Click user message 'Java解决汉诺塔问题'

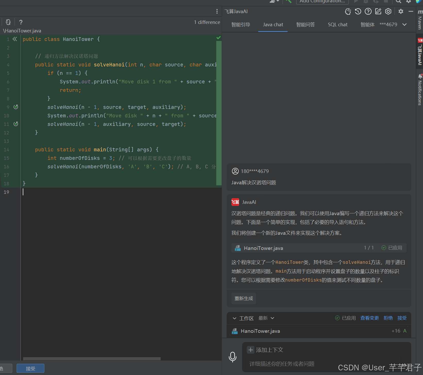click(x=254, y=182)
